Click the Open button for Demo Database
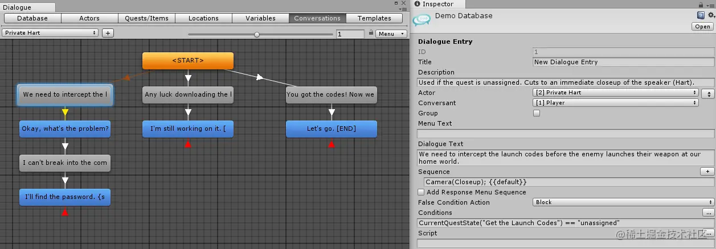 point(703,27)
